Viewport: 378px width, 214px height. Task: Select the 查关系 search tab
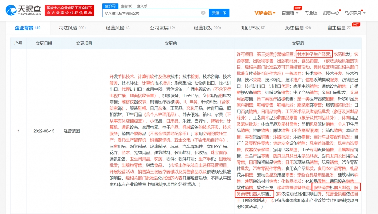[142, 6]
